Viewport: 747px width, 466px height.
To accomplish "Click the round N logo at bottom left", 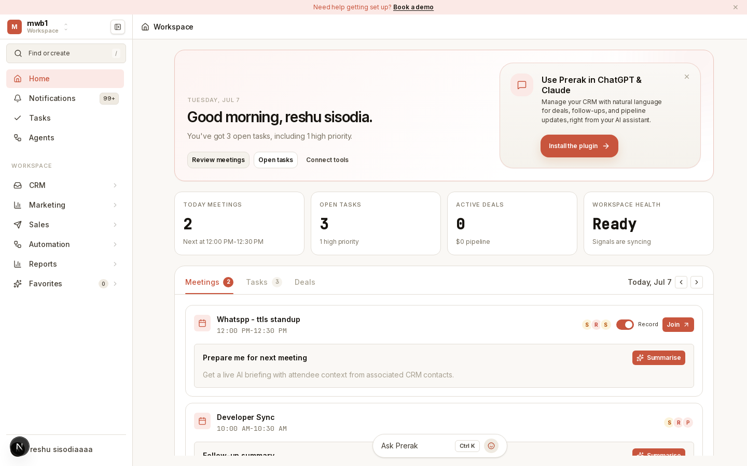I will pyautogui.click(x=20, y=447).
